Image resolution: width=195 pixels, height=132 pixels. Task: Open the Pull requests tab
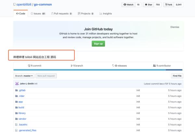(61, 14)
